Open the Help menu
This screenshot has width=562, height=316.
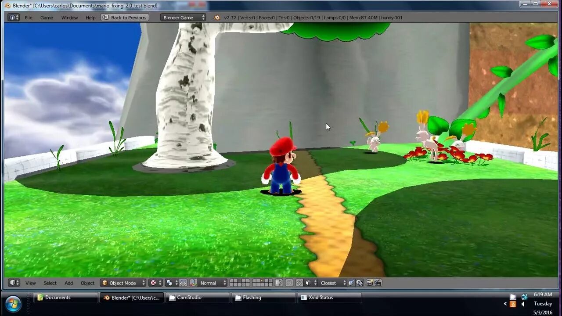(x=90, y=18)
